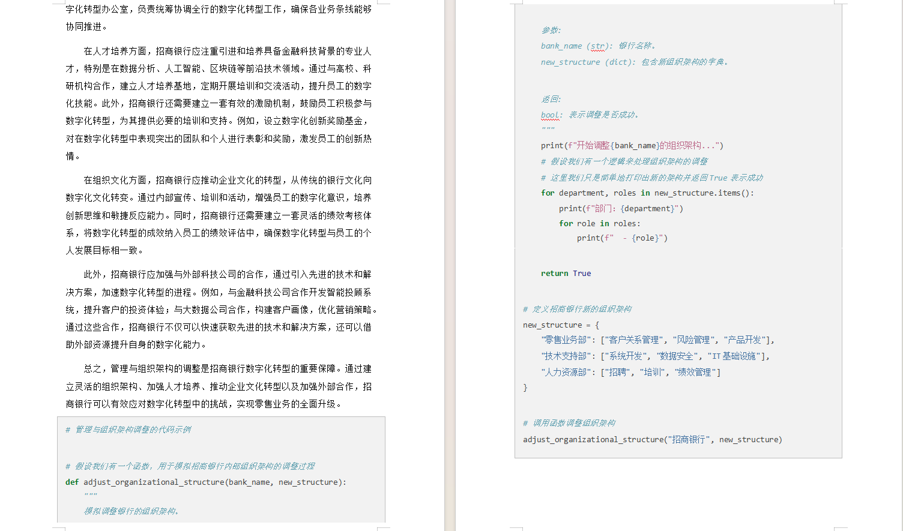Click the line "bool: 表示调整是否成功。"
The width and height of the screenshot is (903, 531).
[x=590, y=115]
